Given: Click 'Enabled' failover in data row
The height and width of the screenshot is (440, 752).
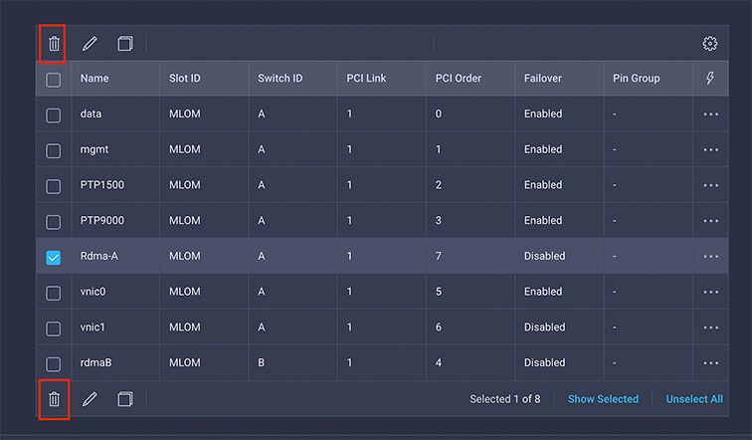Looking at the screenshot, I should pyautogui.click(x=543, y=113).
